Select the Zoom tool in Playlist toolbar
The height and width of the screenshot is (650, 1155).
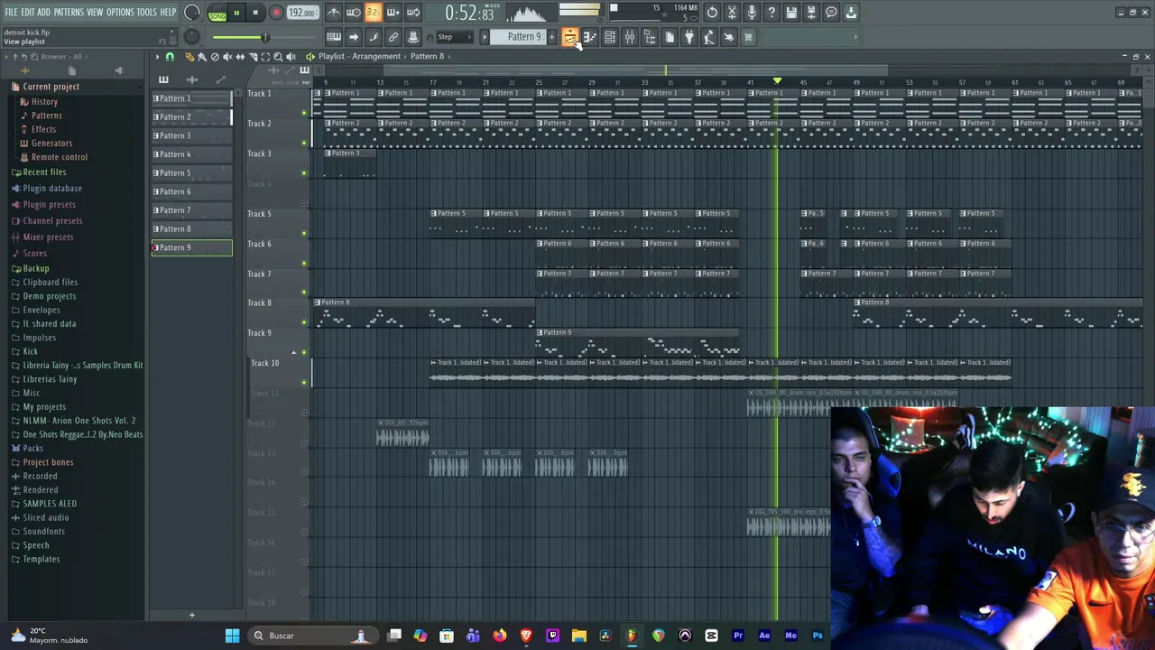coord(278,56)
